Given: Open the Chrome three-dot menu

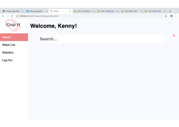Looking at the screenshot, I should 176,16.
